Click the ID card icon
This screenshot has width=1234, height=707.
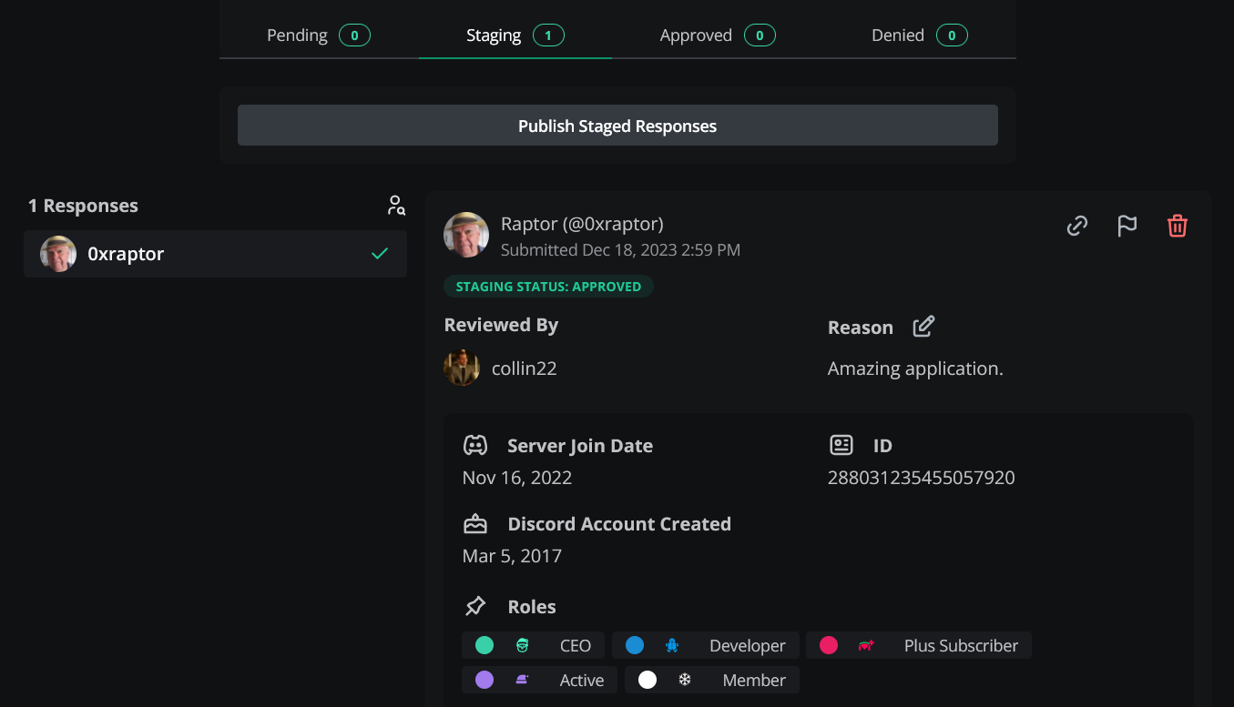[x=841, y=446]
